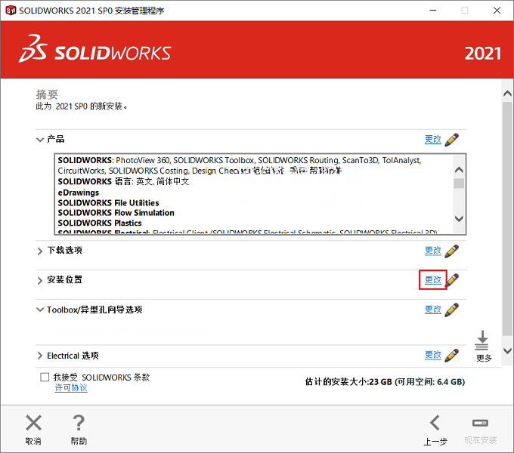Click the 摘要 heading

click(x=47, y=94)
